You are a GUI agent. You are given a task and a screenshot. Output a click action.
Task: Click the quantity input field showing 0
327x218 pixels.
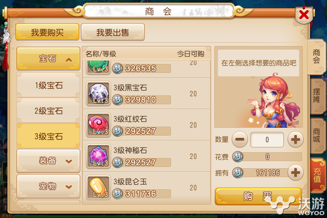[x=267, y=140]
